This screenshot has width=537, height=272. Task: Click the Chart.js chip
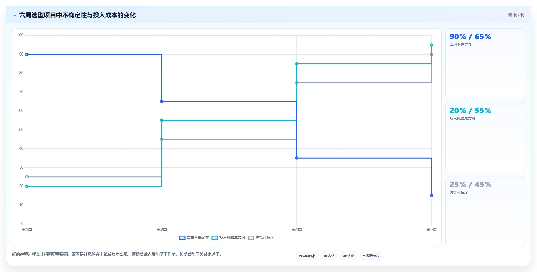[x=307, y=256]
